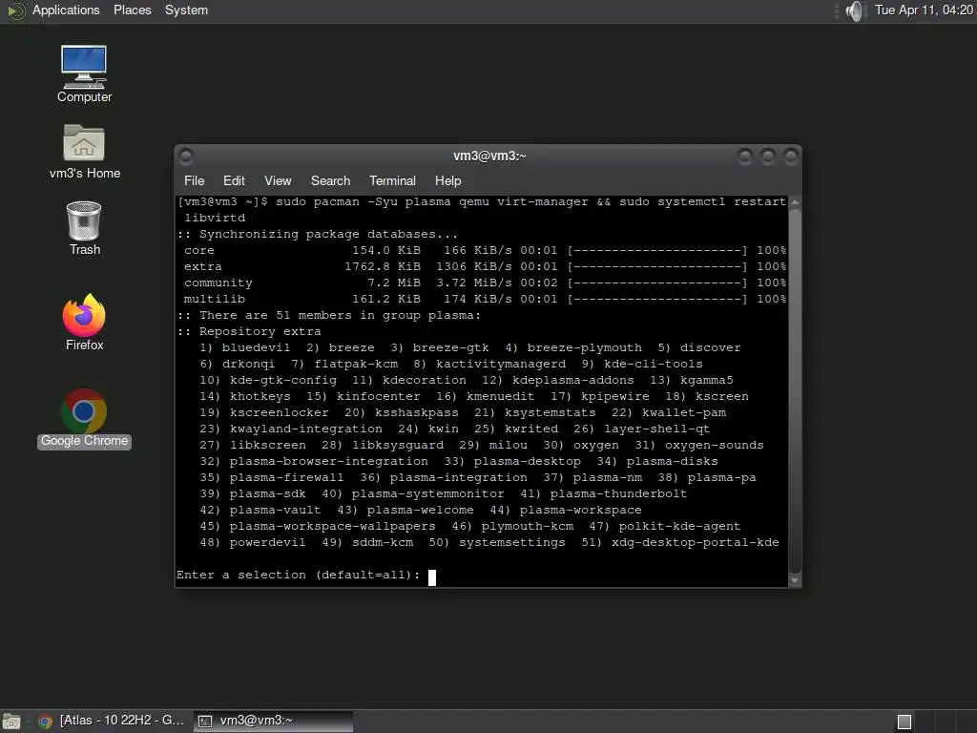Click the volume speaker icon in top panel
Screen dimensions: 977x733
856,10
